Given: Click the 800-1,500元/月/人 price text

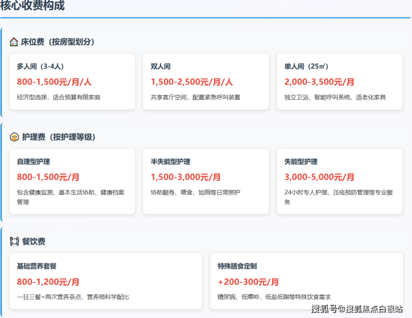Looking at the screenshot, I should pos(54,82).
